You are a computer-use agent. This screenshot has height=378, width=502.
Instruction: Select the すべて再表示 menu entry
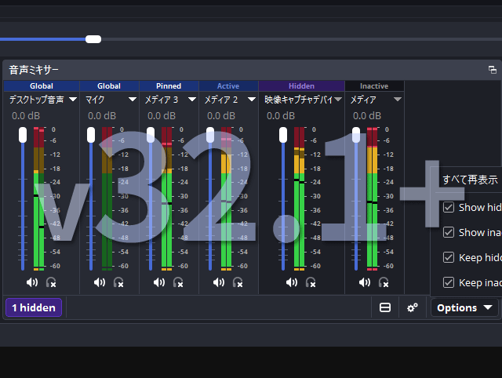coord(470,180)
